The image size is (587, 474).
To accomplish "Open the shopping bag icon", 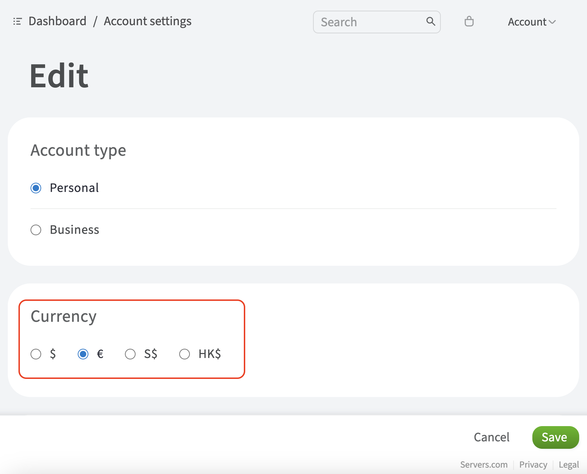I will click(469, 22).
